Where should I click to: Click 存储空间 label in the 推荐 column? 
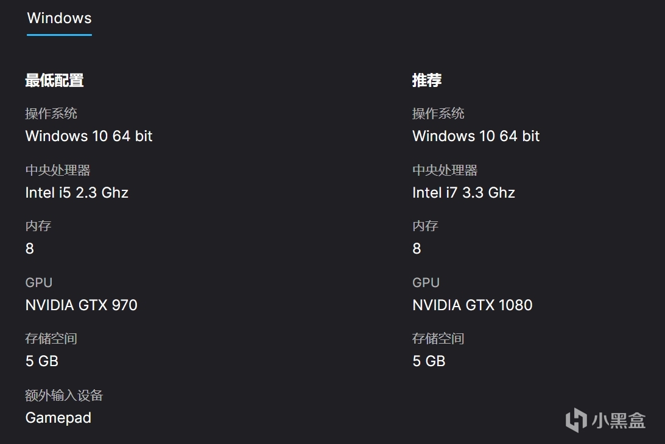[438, 339]
